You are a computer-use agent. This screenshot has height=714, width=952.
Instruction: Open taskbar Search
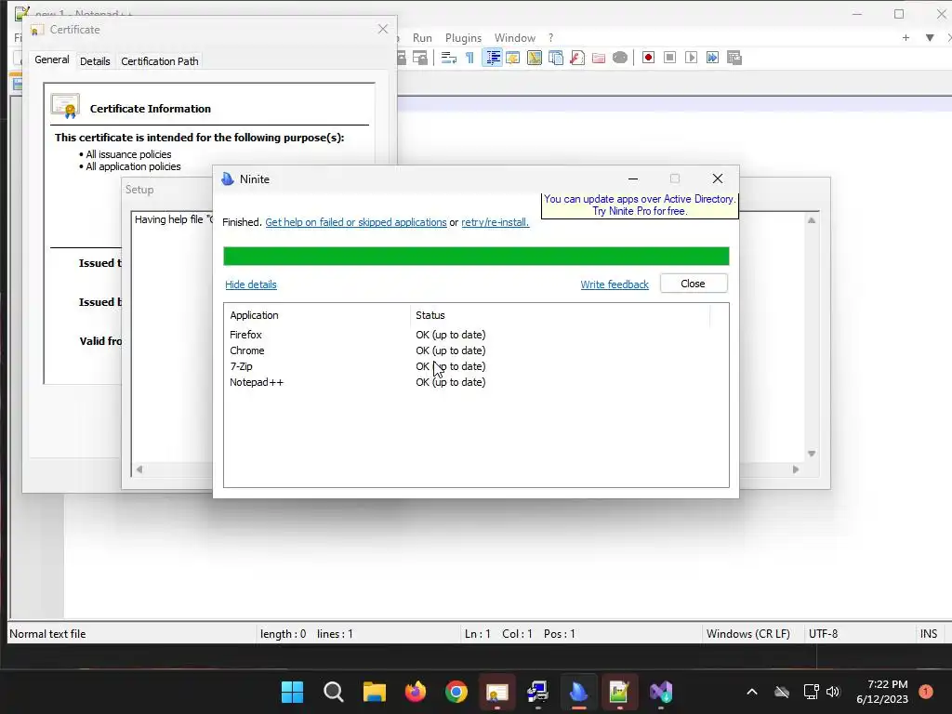coord(334,692)
